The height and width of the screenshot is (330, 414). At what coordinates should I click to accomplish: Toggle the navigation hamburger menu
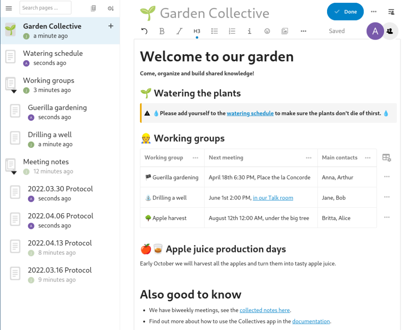point(9,8)
